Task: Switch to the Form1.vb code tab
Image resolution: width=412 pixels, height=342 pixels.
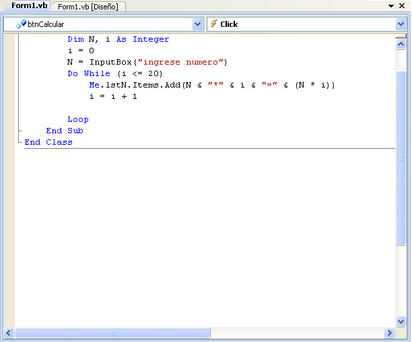Action: (x=29, y=6)
